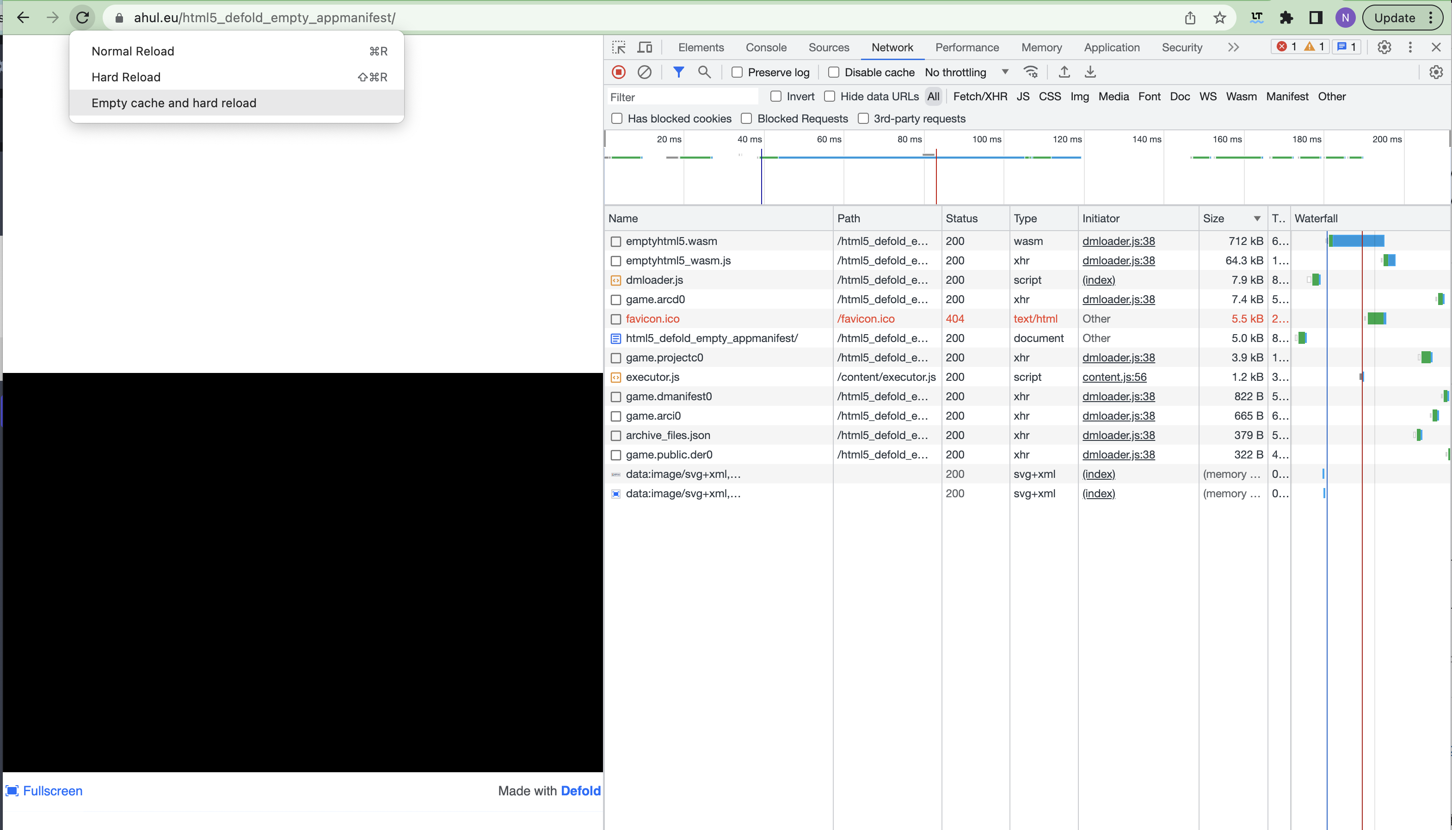This screenshot has width=1452, height=830.
Task: Sort by Type column header
Action: click(1044, 218)
